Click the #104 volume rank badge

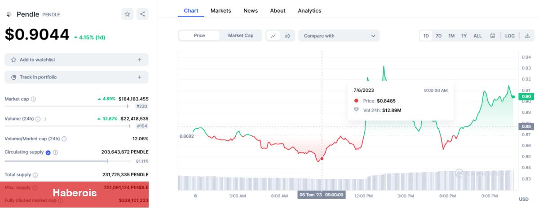(142, 126)
